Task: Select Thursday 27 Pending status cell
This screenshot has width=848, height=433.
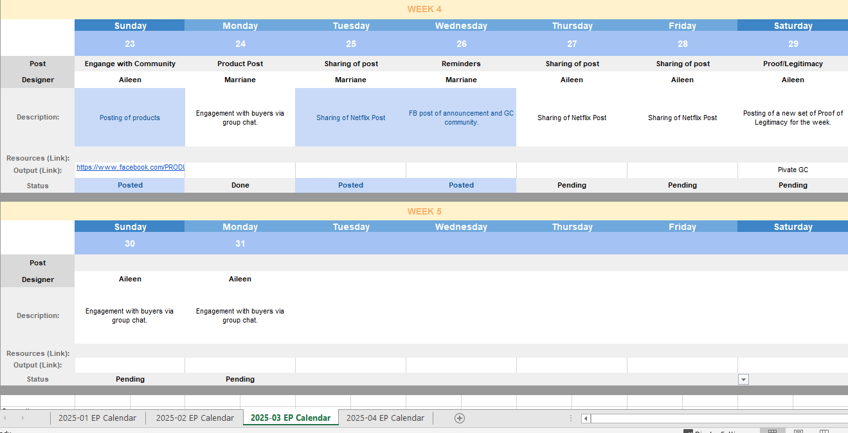Action: tap(572, 186)
